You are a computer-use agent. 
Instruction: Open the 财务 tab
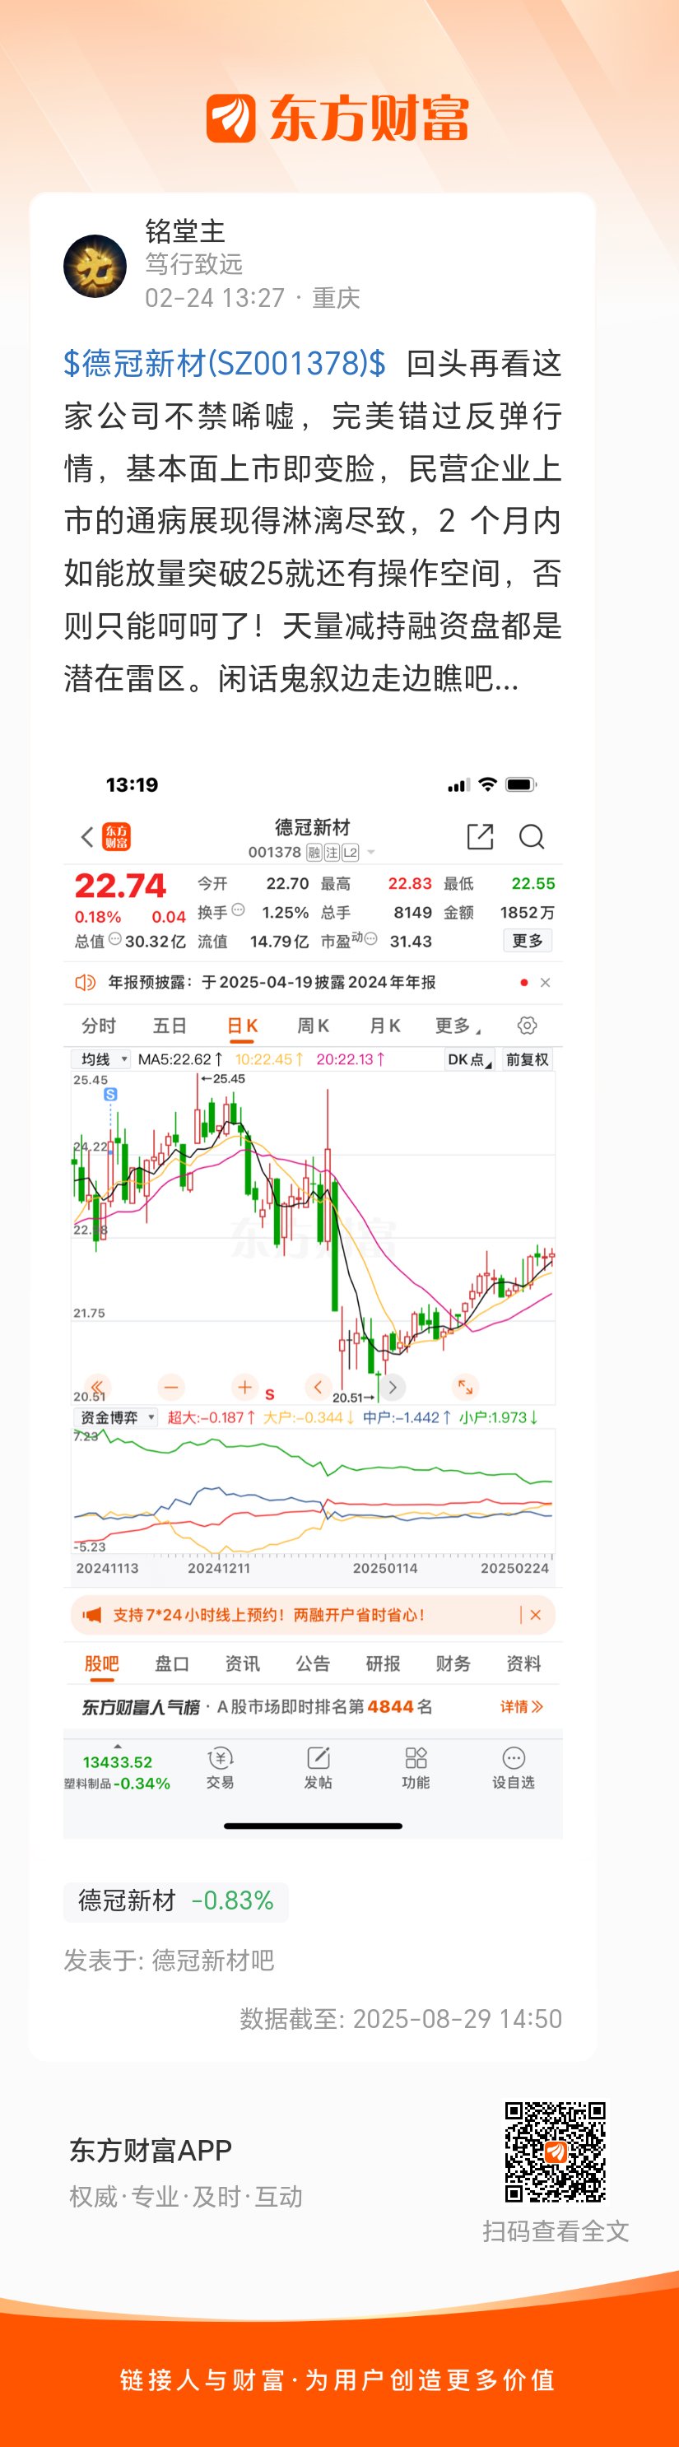coord(453,1663)
